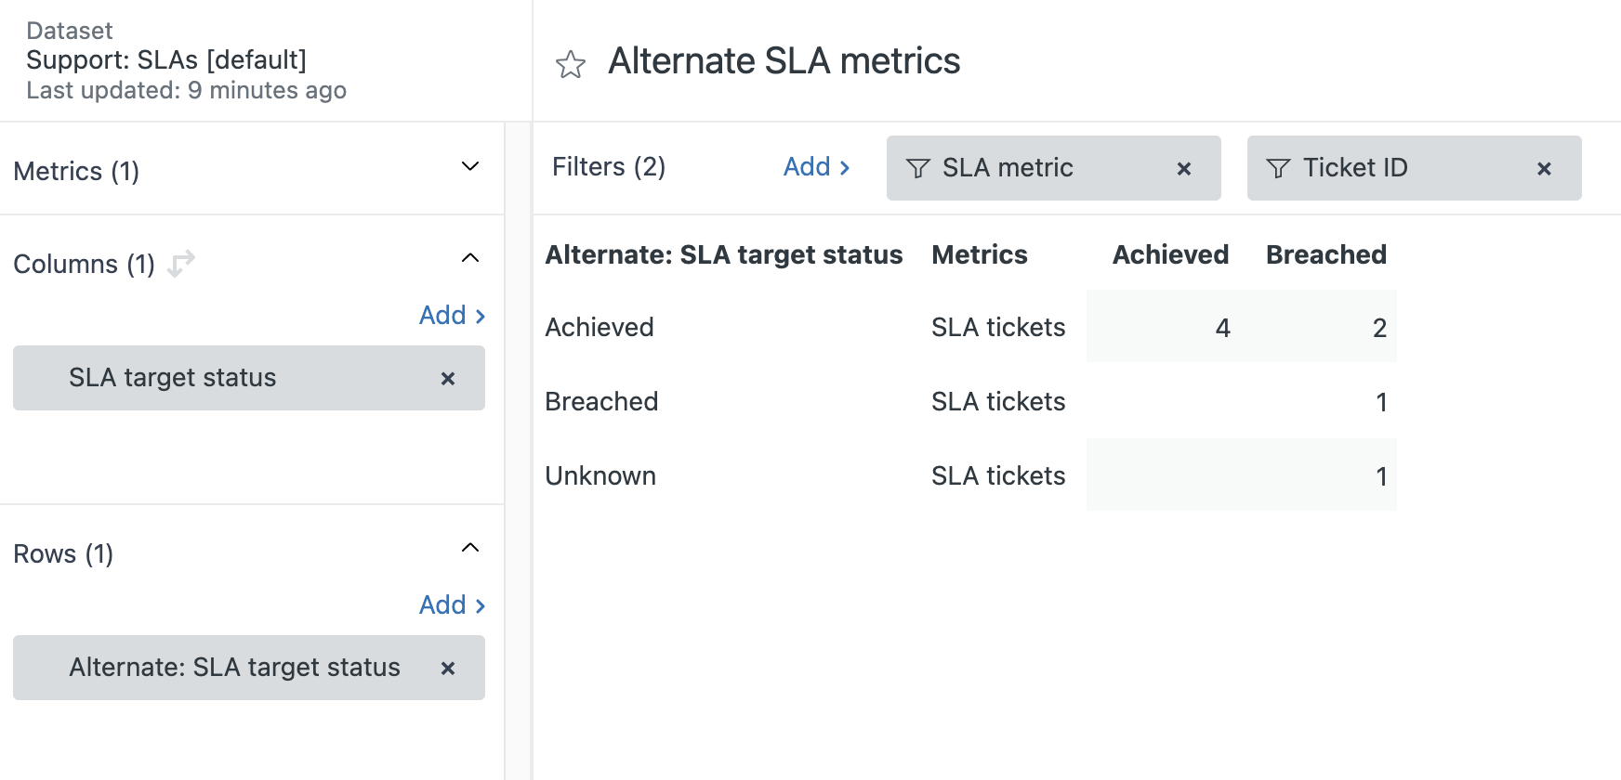Open the SLA metric filter
The width and height of the screenshot is (1621, 780).
1008,168
